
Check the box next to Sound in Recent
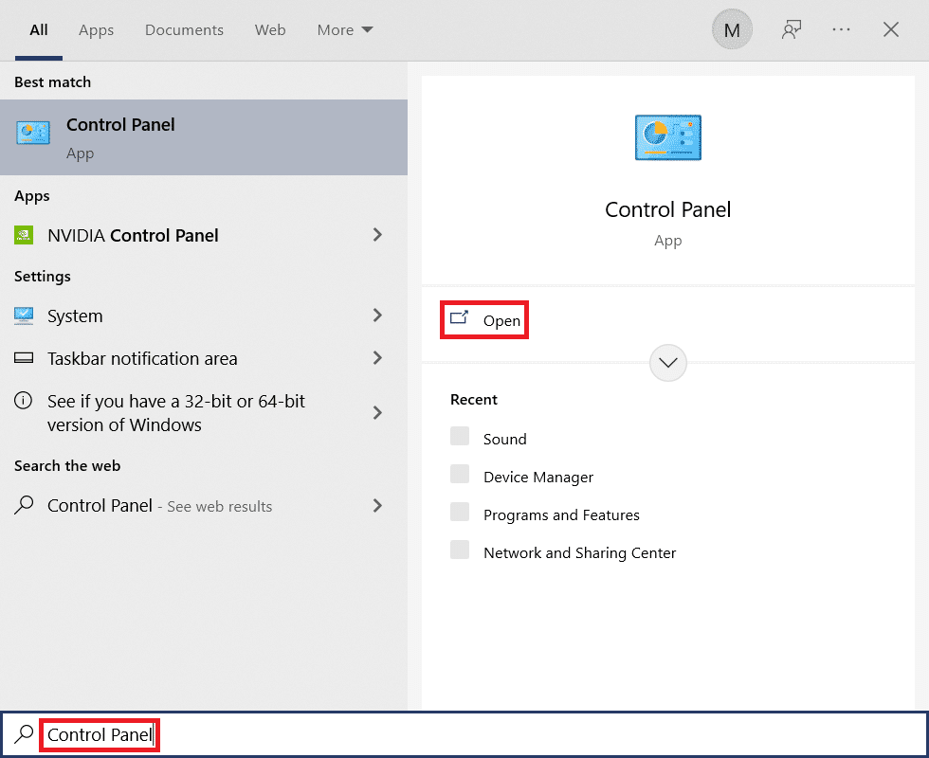point(460,438)
